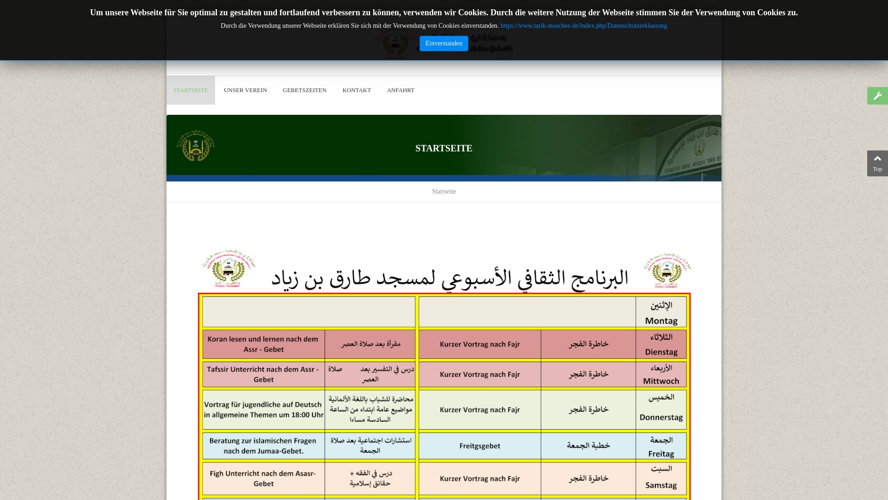Image resolution: width=888 pixels, height=500 pixels.
Task: Click the Startseite breadcrumb text
Action: (x=444, y=192)
